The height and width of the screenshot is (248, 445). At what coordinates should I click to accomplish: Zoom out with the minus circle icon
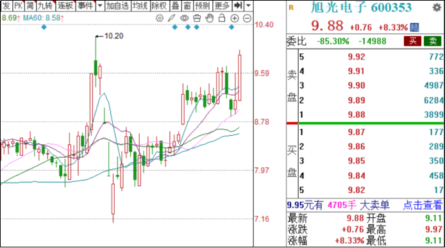pyautogui.click(x=248, y=19)
